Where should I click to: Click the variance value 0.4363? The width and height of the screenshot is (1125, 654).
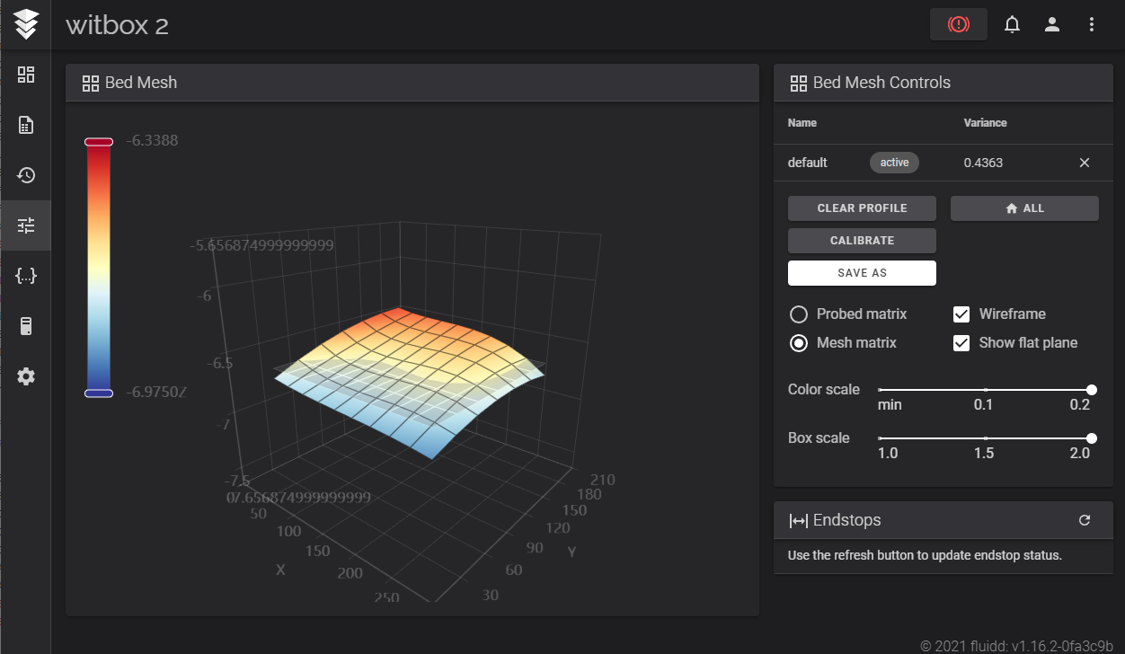point(983,163)
